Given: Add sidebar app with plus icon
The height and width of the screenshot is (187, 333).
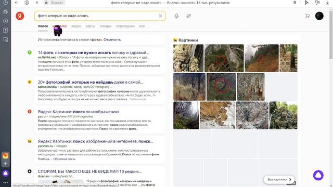Looking at the screenshot, I should [x=6, y=164].
